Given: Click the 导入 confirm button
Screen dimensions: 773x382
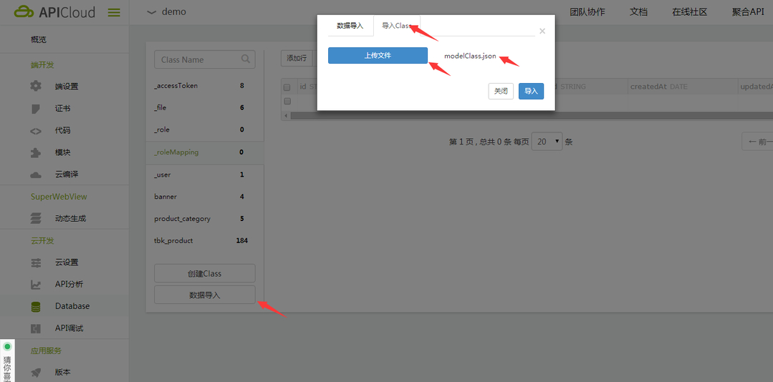Looking at the screenshot, I should [531, 91].
